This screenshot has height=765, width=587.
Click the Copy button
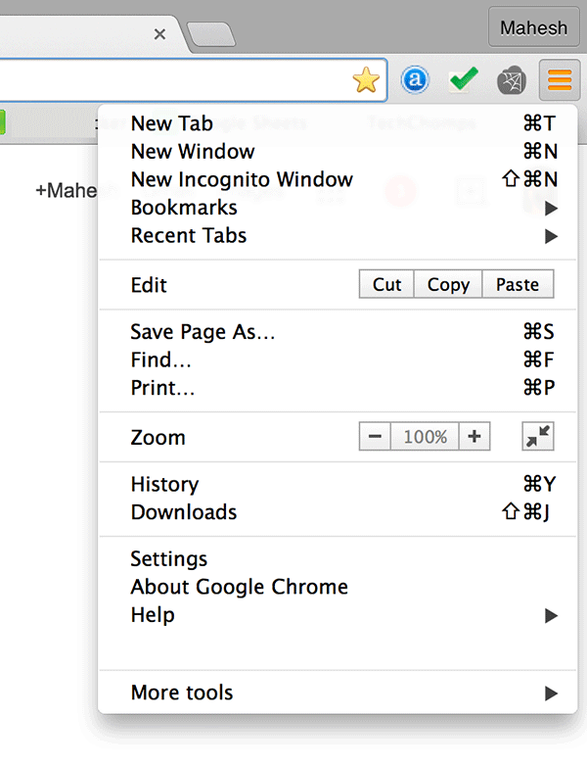tap(448, 284)
